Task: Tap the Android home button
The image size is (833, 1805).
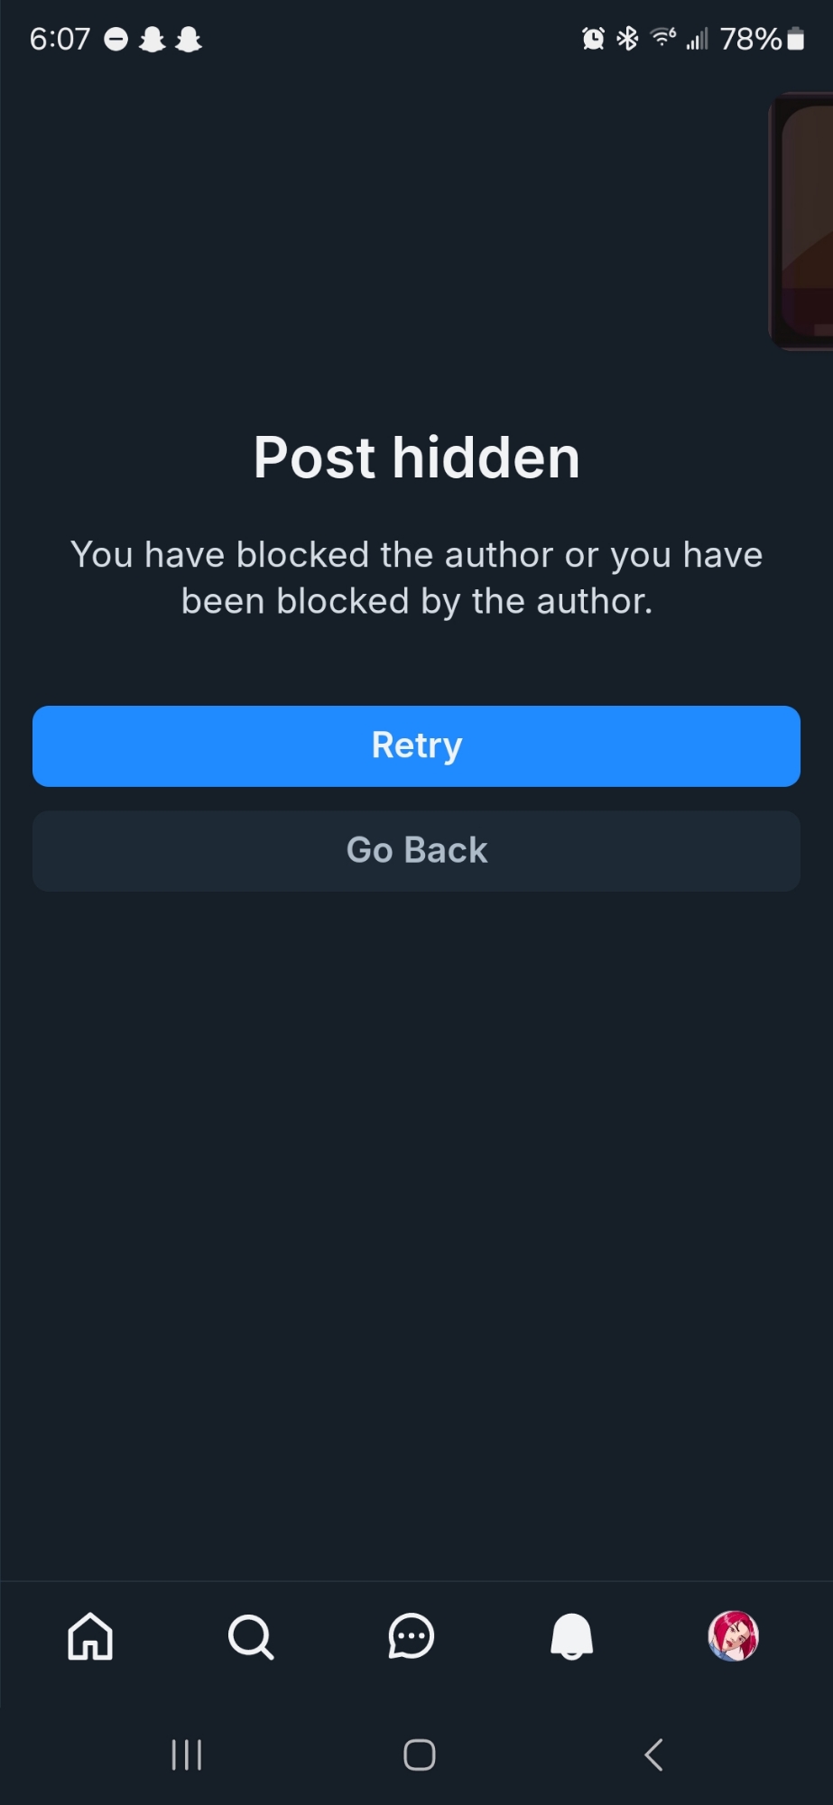Action: [420, 1755]
